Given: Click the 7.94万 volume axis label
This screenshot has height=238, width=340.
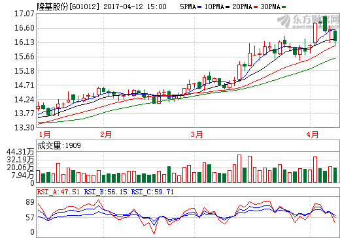Looking at the screenshot, I should click(23, 175).
